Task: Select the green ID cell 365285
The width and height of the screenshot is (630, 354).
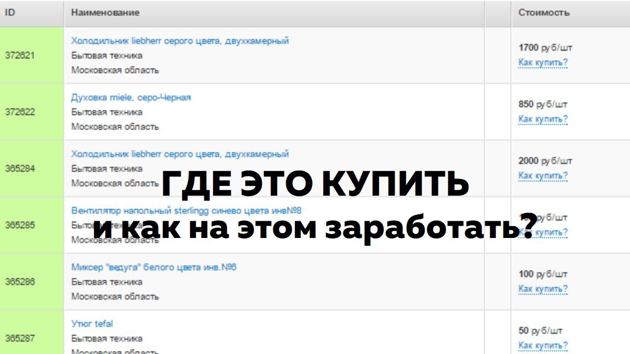Action: (20, 225)
